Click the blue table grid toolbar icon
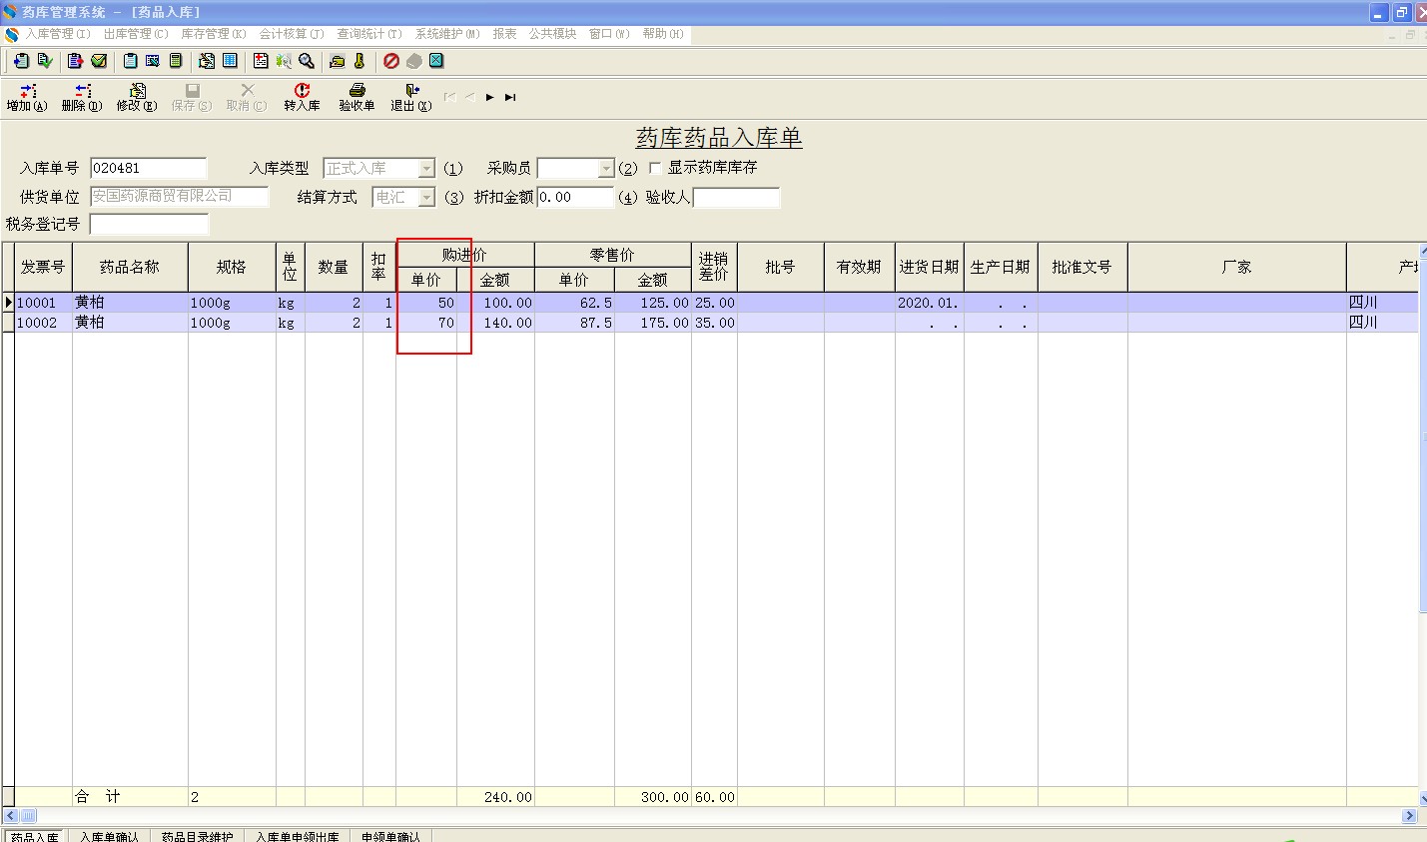 [230, 61]
